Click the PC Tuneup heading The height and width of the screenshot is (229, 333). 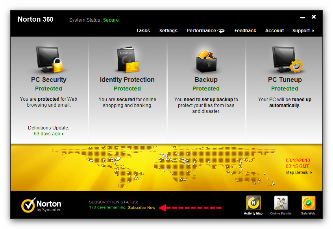[285, 79]
